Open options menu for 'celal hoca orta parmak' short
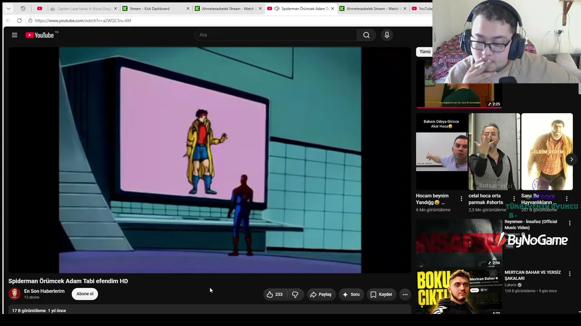Viewport: 581px width, 326px height. tap(514, 199)
